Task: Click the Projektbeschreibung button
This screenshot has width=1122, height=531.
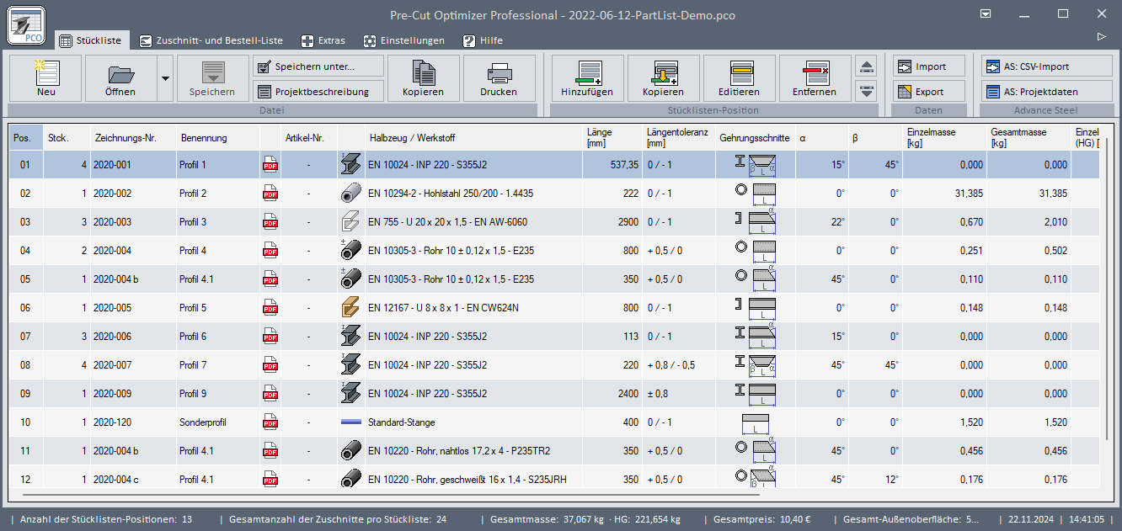Action: point(318,92)
